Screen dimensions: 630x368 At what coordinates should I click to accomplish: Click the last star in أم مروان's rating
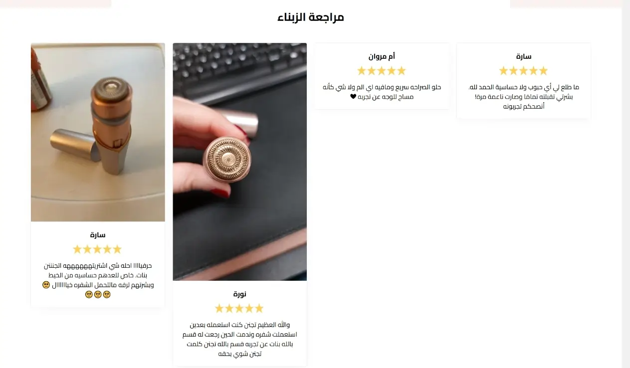click(x=402, y=71)
